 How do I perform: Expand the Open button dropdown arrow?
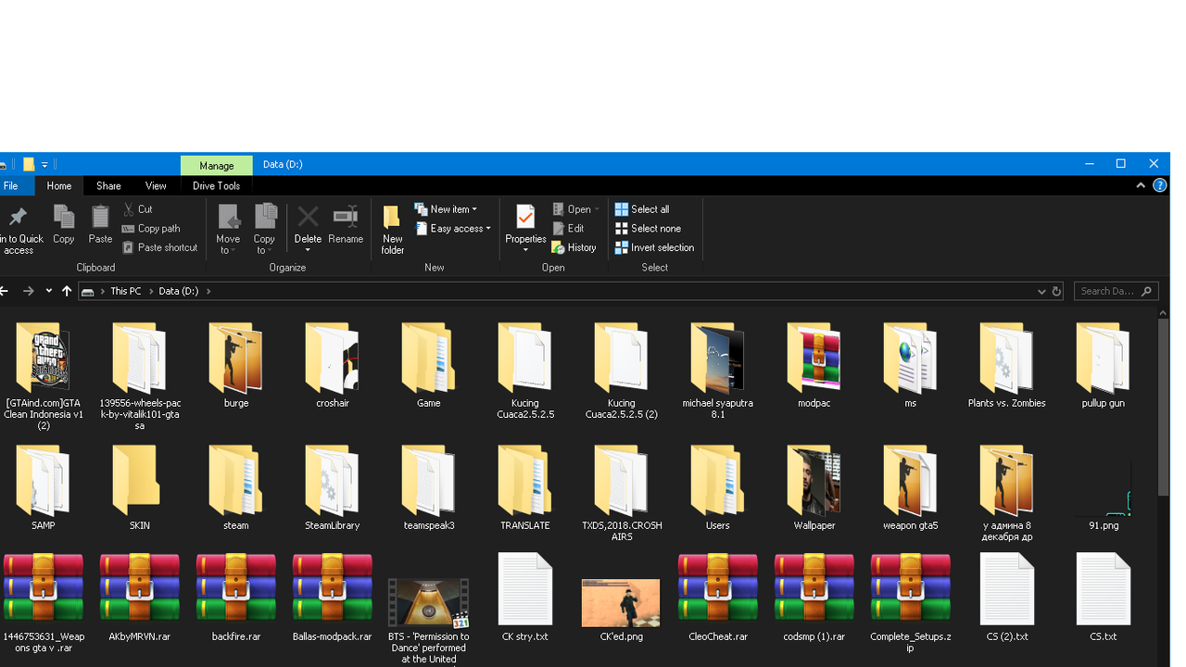(597, 209)
